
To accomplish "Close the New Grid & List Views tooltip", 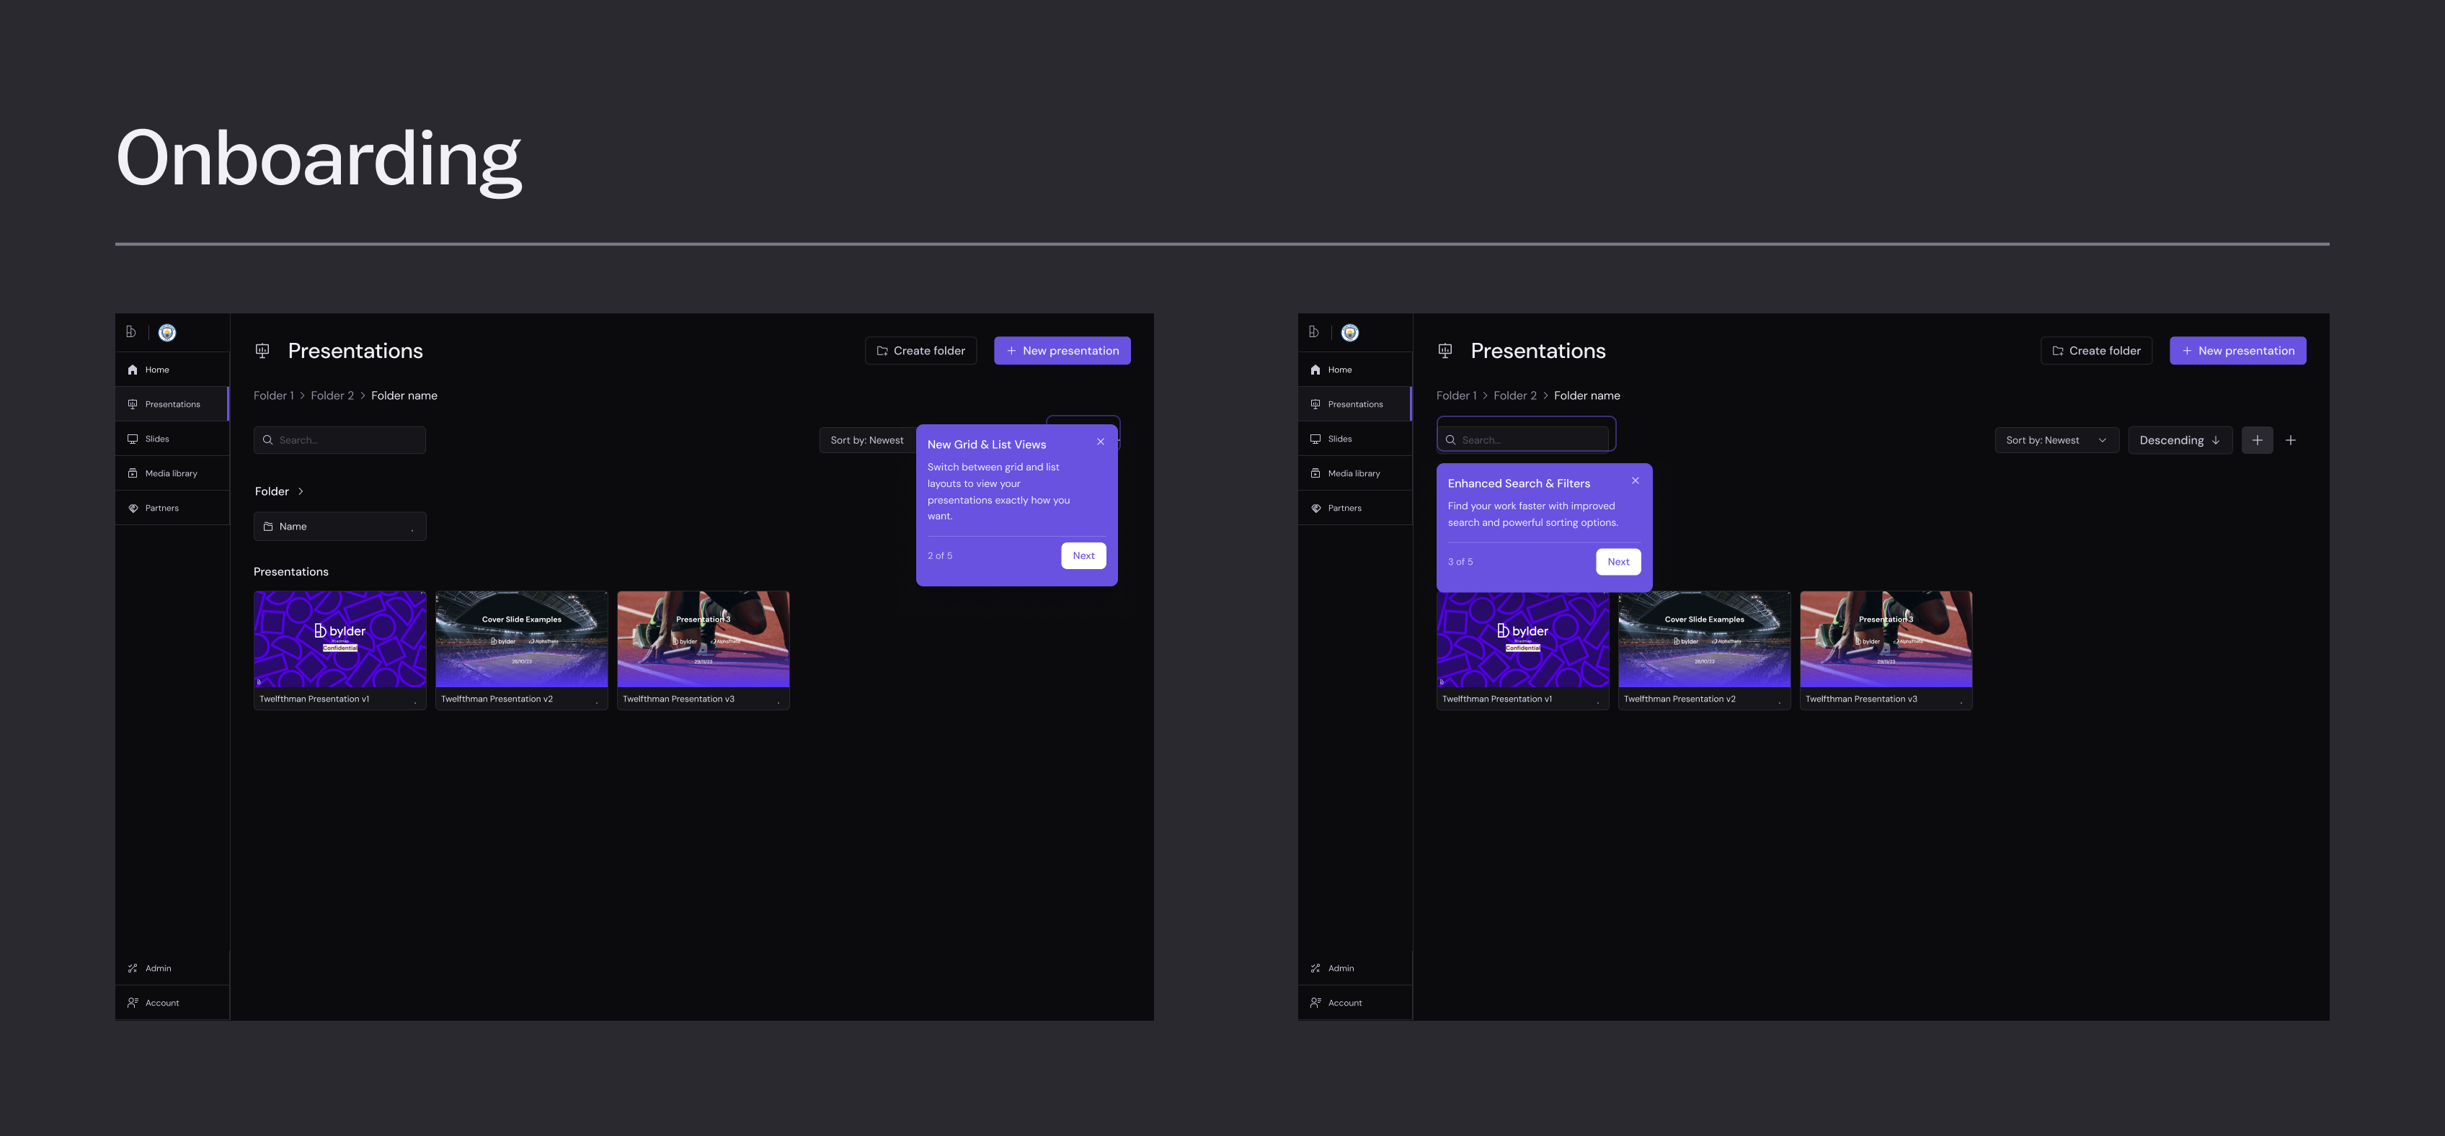I will point(1100,442).
